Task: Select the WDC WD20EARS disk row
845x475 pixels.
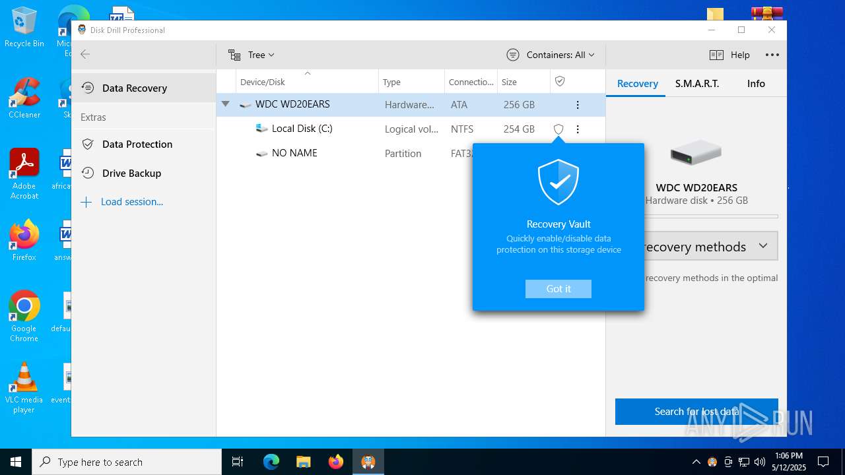Action: pyautogui.click(x=411, y=104)
